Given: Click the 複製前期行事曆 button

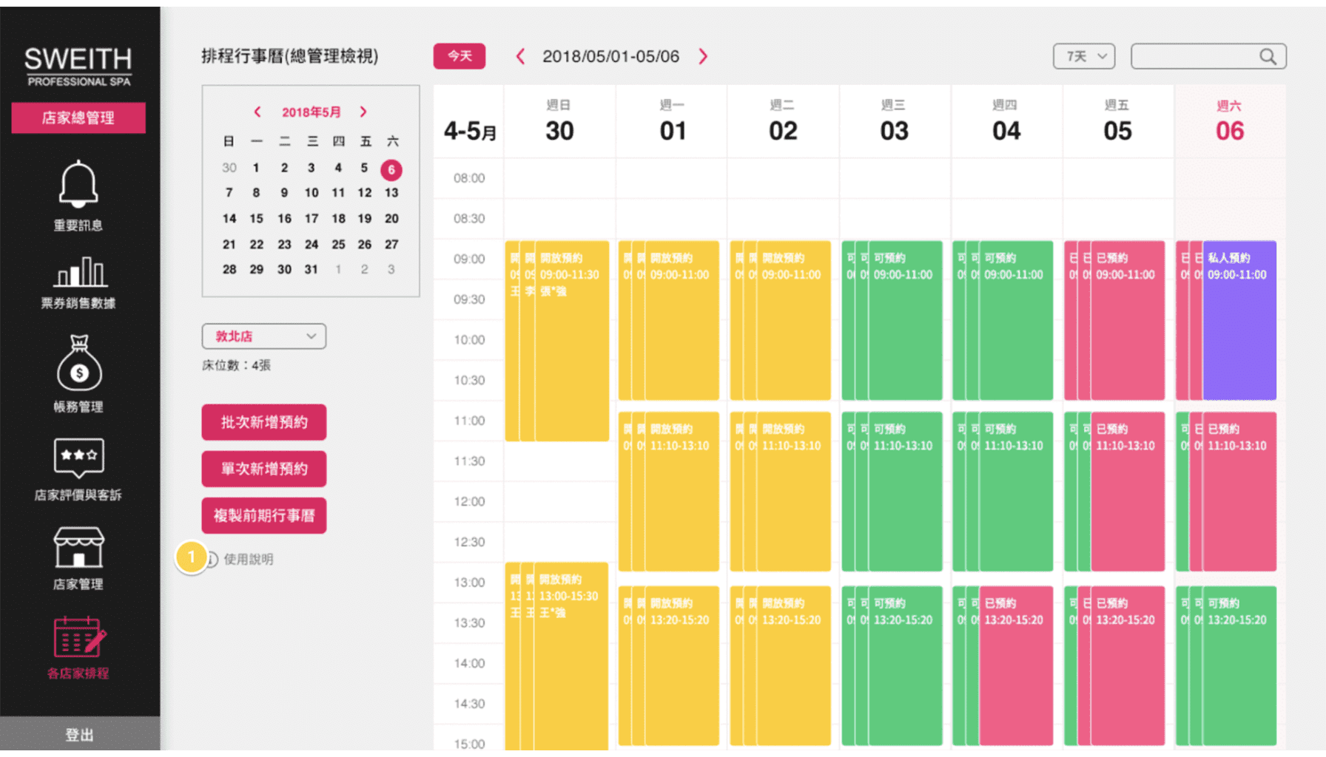Looking at the screenshot, I should 263,515.
